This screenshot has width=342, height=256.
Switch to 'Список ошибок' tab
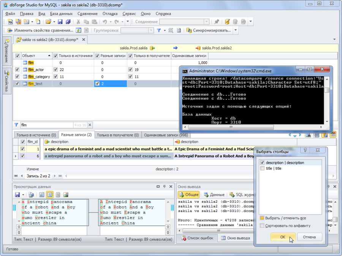197,238
